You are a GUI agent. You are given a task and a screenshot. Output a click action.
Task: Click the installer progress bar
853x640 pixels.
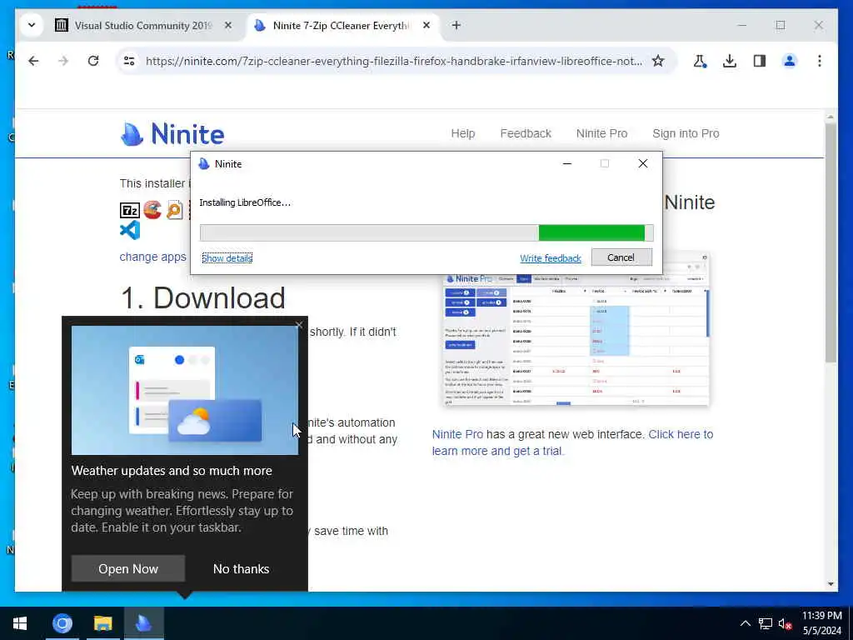(426, 233)
